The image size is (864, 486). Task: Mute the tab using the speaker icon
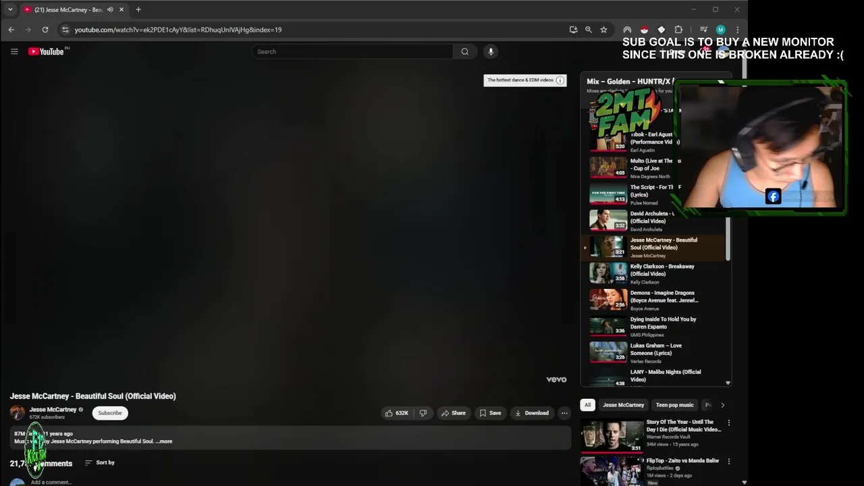pyautogui.click(x=110, y=9)
